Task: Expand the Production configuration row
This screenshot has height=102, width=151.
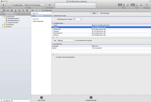Action: click(53, 29)
